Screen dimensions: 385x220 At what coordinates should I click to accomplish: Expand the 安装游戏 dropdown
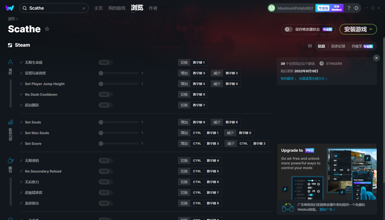358,29
